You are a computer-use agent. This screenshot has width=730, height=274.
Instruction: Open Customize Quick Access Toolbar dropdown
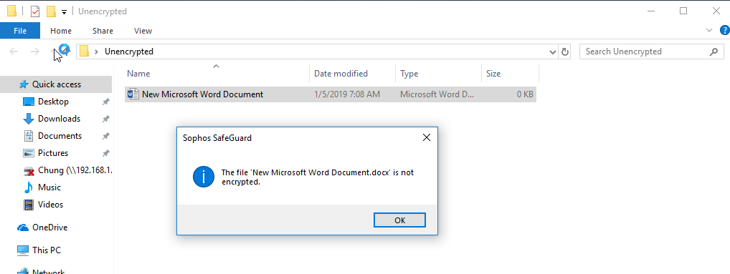[x=64, y=11]
